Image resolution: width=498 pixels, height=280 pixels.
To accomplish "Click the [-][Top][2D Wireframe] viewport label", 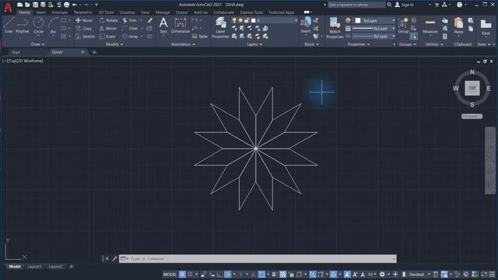I will coord(23,61).
